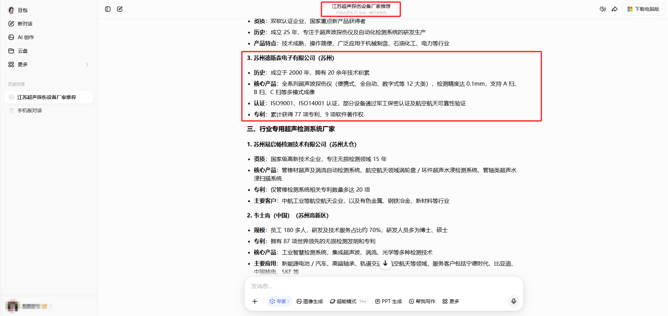Screen dimensions: 668x316
Task: Click the line 资质：国家级高新技术企业
Action: coord(320,159)
